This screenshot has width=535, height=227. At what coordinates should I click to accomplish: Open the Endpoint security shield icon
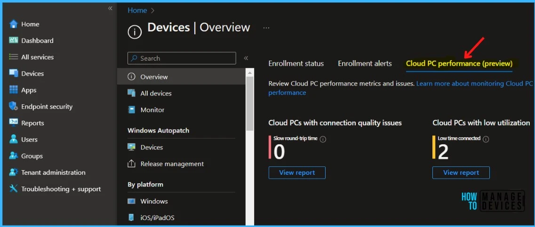coord(13,106)
